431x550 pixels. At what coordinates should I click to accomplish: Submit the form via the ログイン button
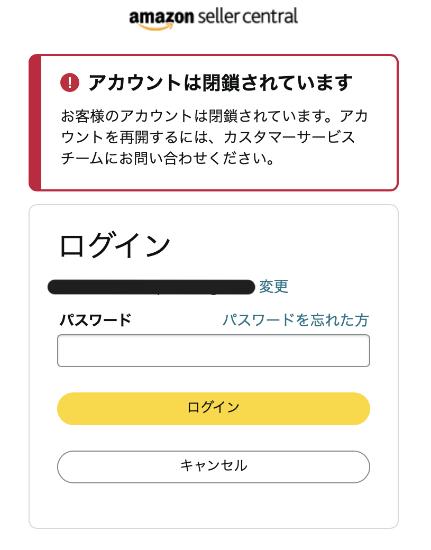click(x=213, y=408)
